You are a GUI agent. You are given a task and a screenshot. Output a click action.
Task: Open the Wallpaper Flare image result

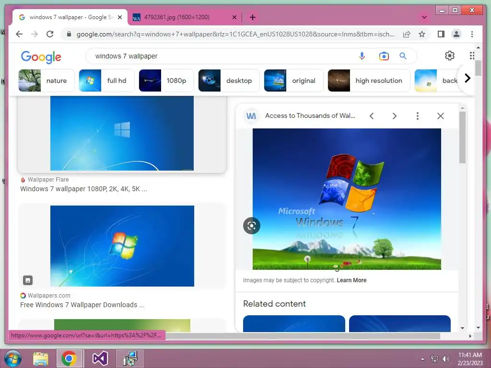[x=122, y=133]
